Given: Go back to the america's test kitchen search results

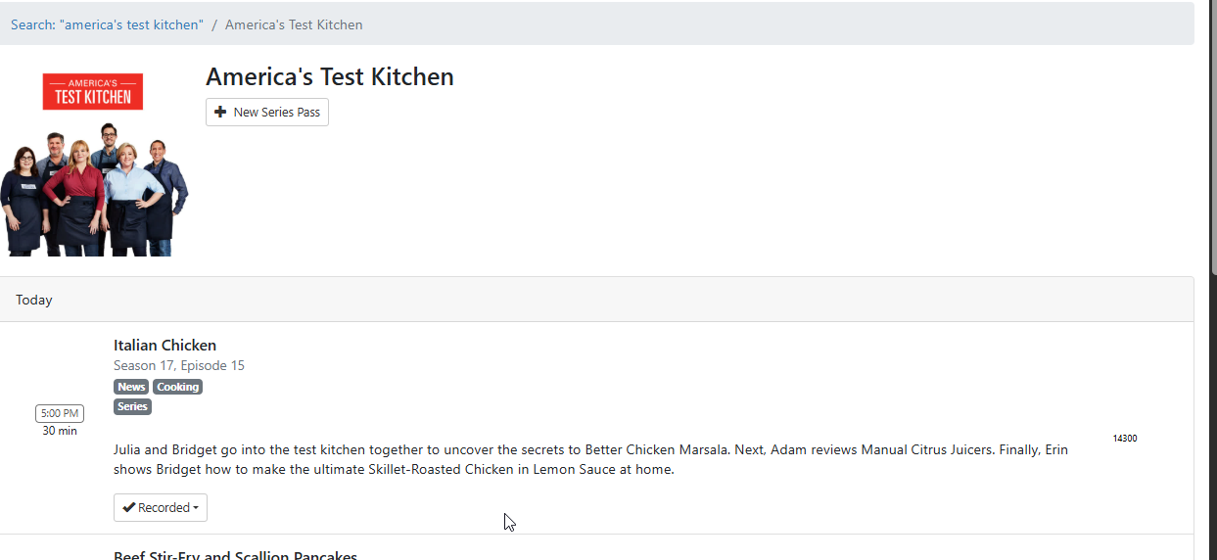Looking at the screenshot, I should coord(107,24).
